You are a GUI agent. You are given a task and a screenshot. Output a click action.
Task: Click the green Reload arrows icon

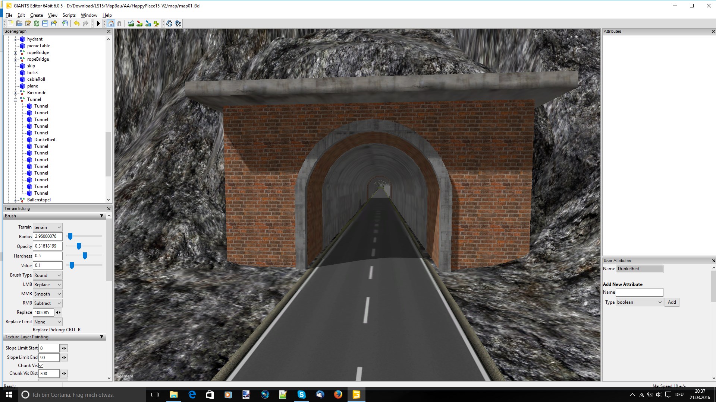click(37, 23)
